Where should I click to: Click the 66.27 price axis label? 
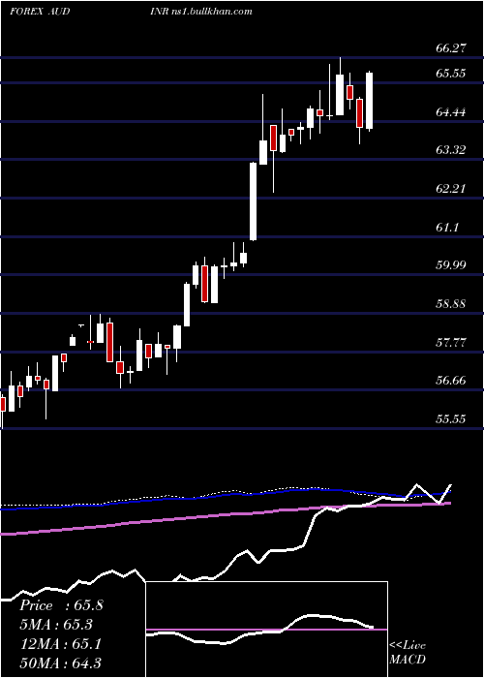point(451,48)
